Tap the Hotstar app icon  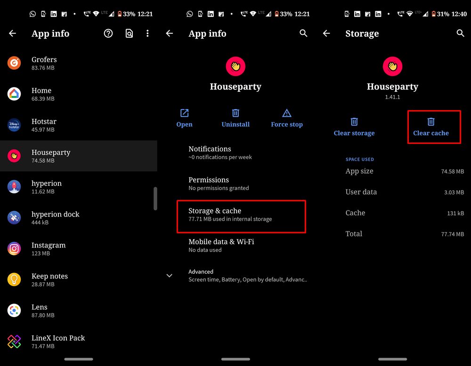pos(14,125)
